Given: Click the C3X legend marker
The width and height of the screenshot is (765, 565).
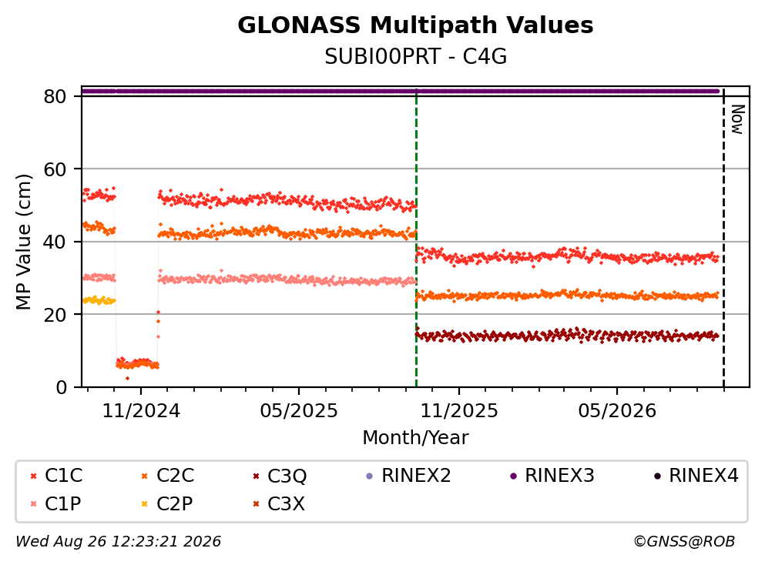Looking at the screenshot, I should click(x=256, y=504).
